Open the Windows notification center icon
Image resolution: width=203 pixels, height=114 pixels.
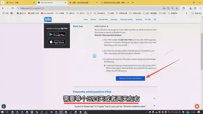coord(199,112)
